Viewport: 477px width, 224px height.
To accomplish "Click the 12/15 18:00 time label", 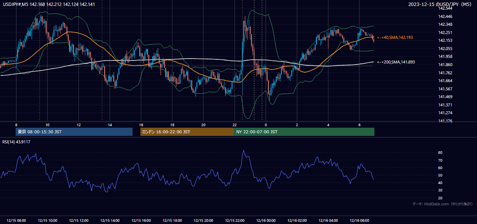I will point(172,221).
